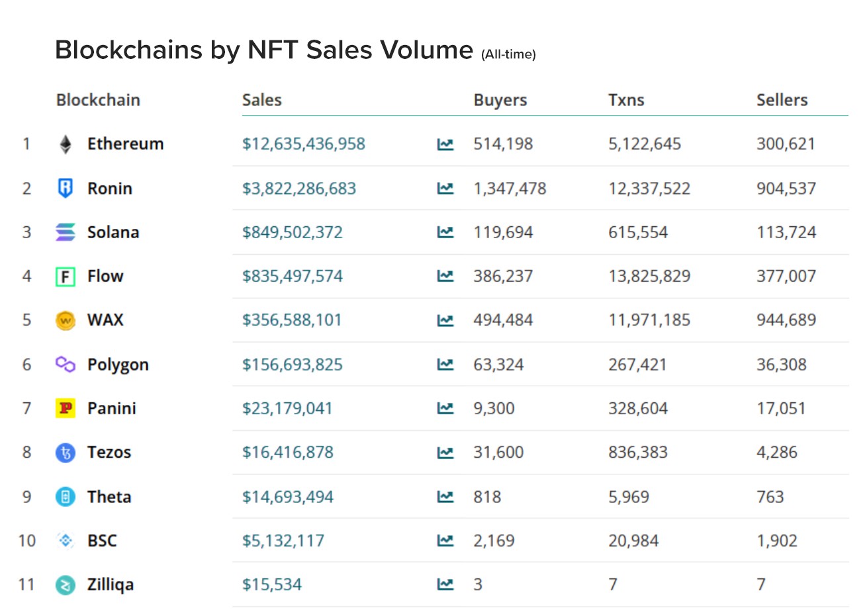Click the Flow green F icon

(65, 277)
